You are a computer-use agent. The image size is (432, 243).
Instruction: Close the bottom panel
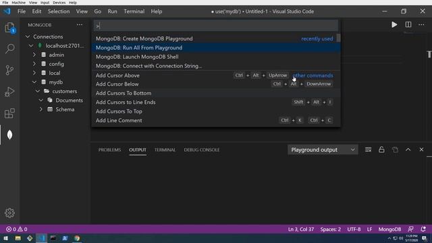tap(421, 150)
